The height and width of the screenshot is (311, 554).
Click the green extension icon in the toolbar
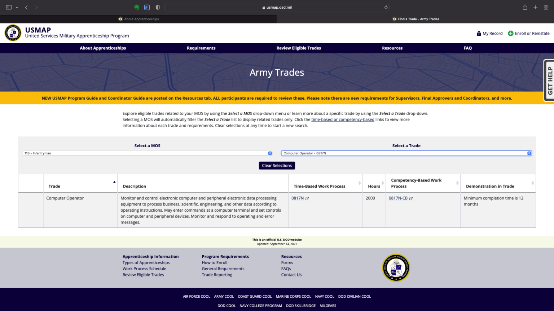tap(137, 7)
